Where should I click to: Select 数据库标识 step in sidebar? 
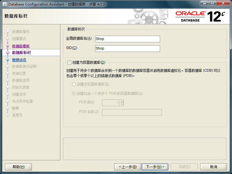(x=21, y=52)
